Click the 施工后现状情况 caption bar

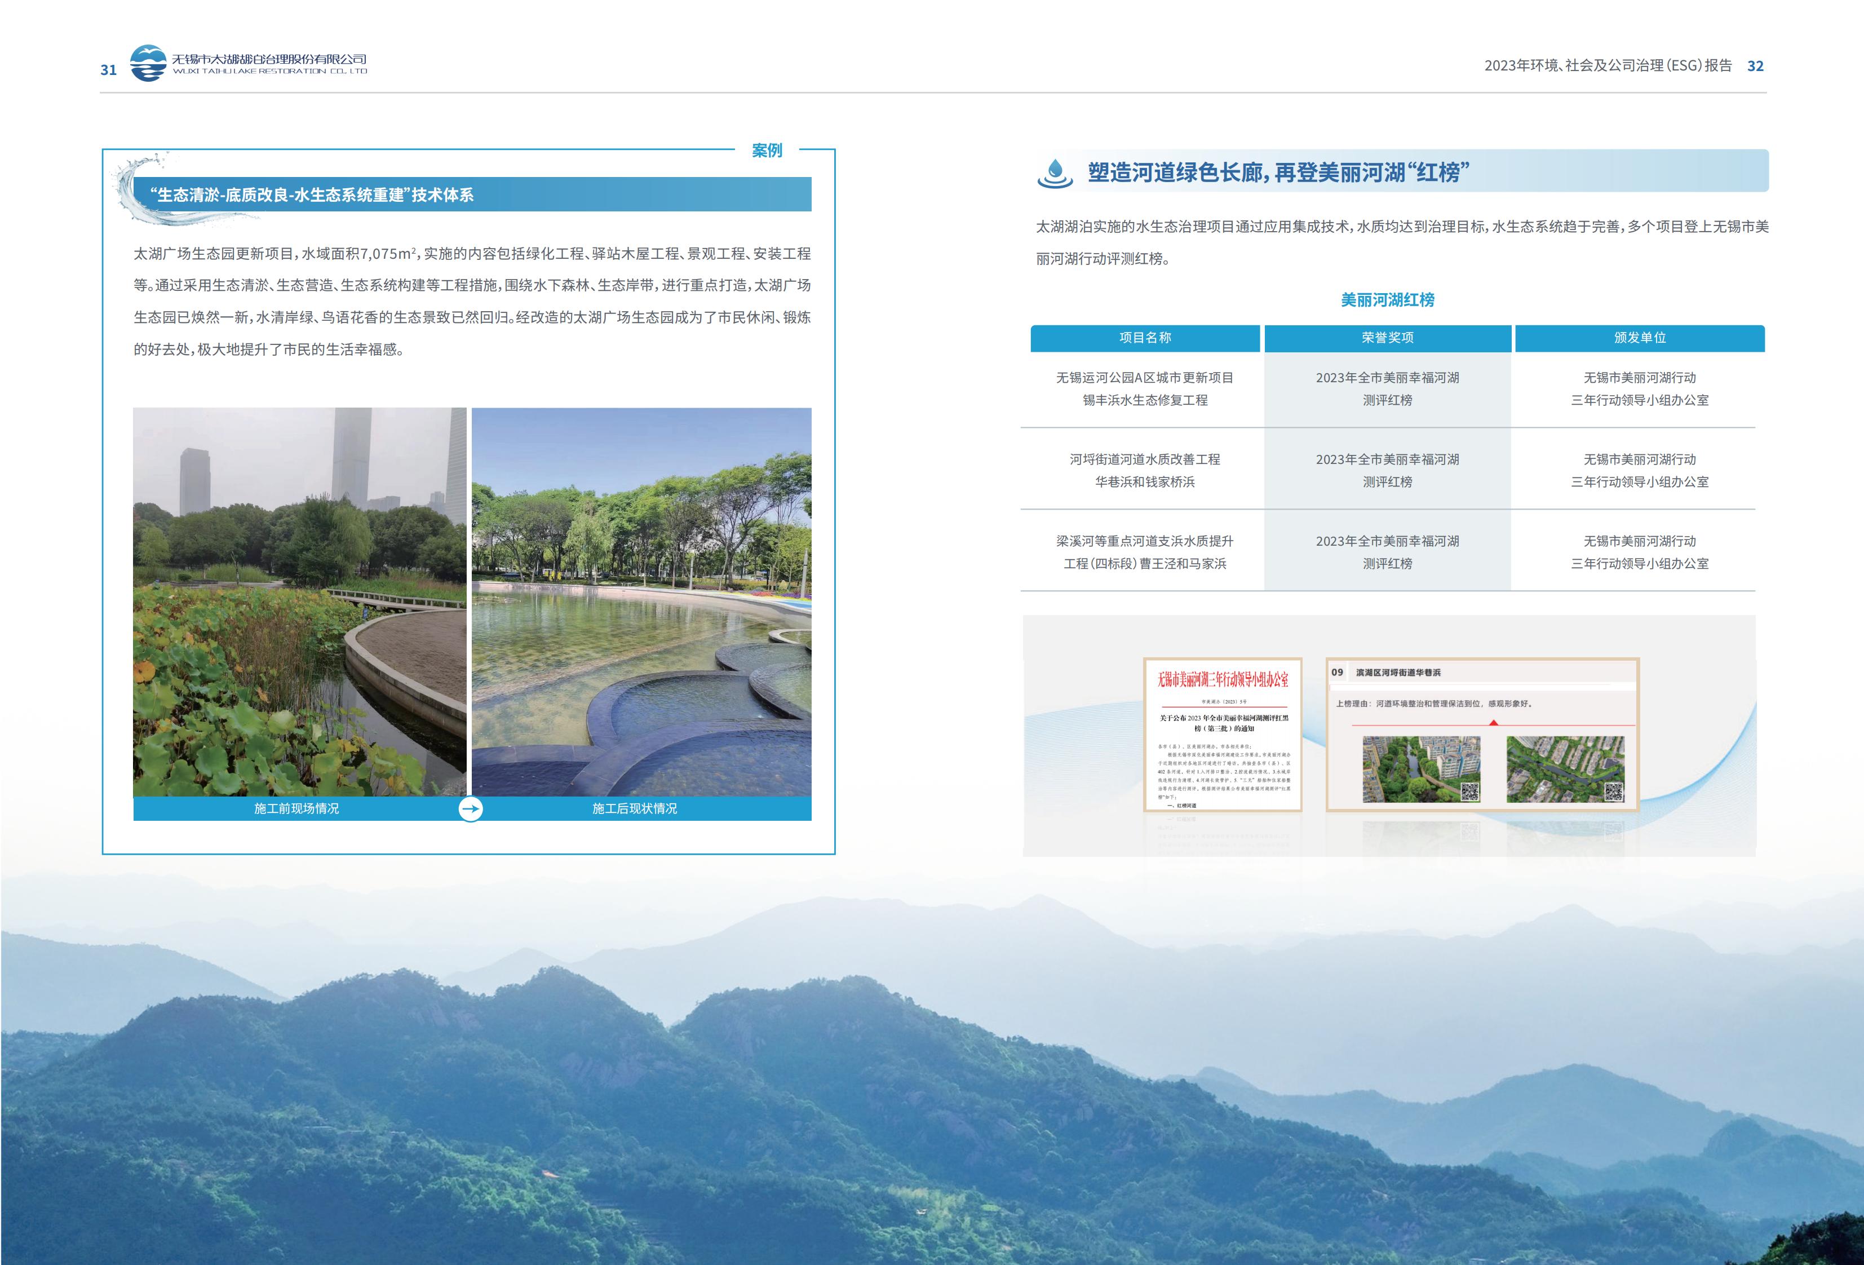(635, 808)
